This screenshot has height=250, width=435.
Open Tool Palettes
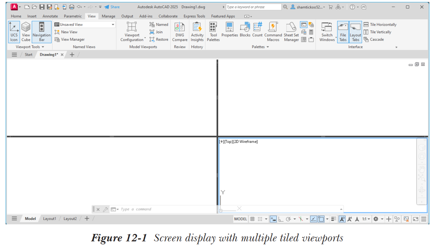pyautogui.click(x=213, y=32)
